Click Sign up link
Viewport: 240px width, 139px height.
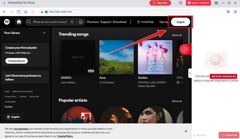coord(163,22)
